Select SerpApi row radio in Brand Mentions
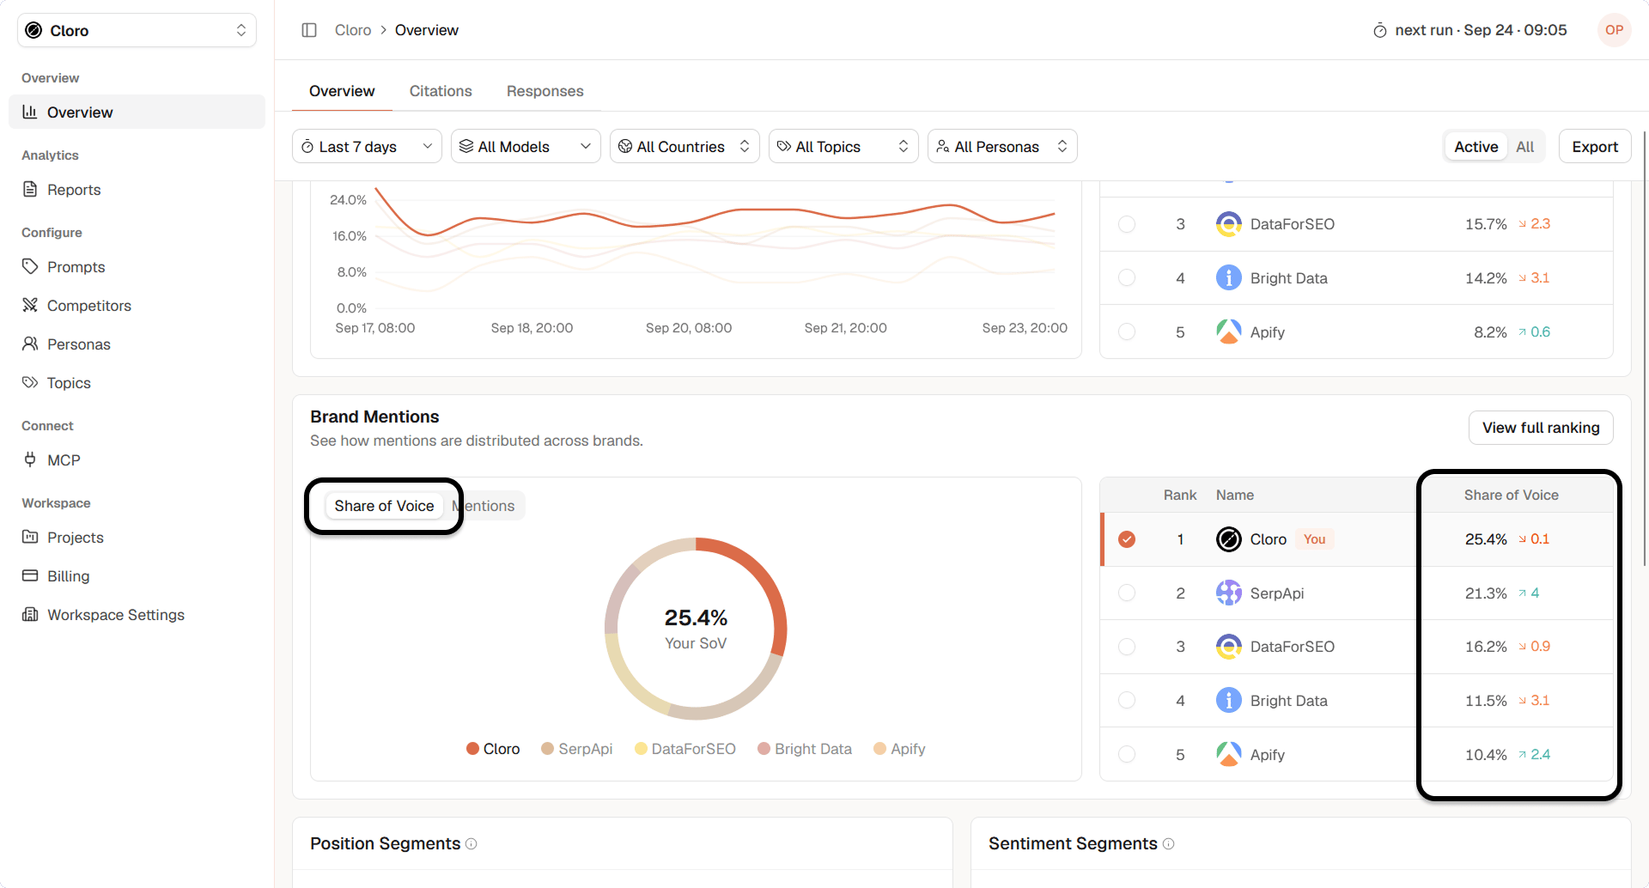This screenshot has width=1649, height=888. click(x=1127, y=593)
